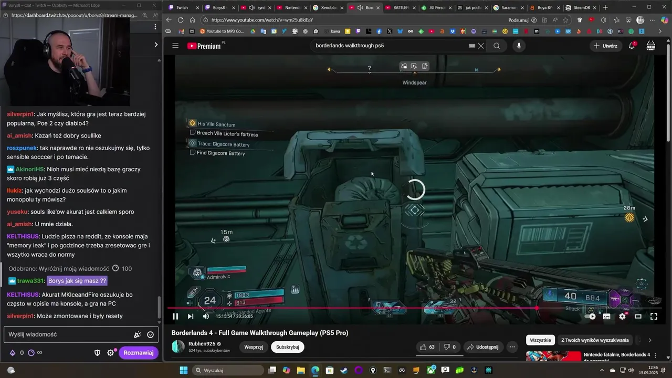Click the browser address bar URL
This screenshot has height=378, width=672.
click(x=262, y=20)
